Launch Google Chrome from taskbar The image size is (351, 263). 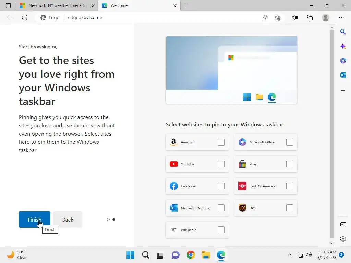coord(191,255)
